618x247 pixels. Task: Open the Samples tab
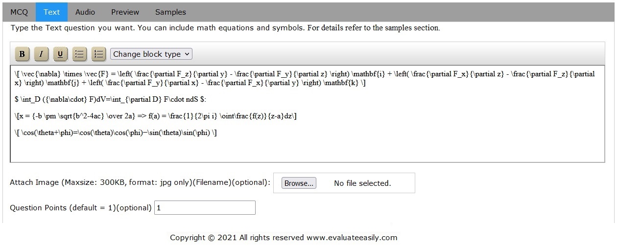click(170, 12)
